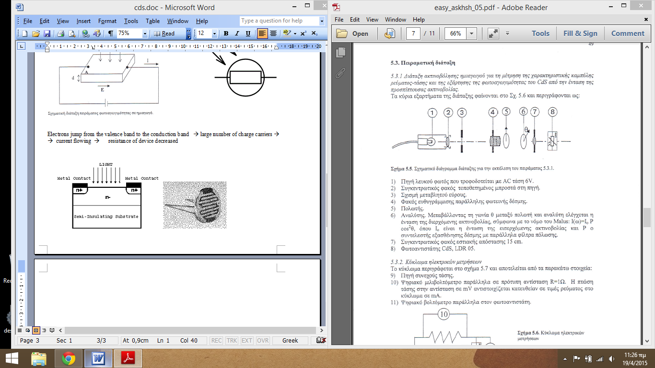Screen dimensions: 655x368
Task: Open the Word zoom 75% dropdown
Action: click(145, 34)
